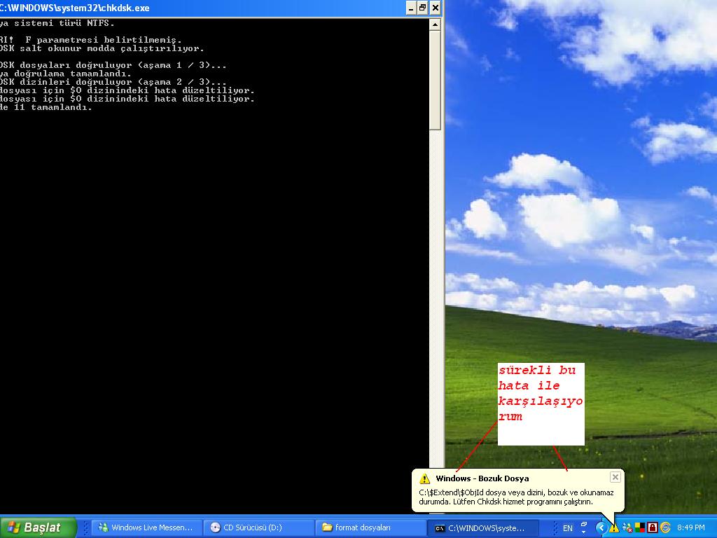The image size is (717, 538).
Task: Open the red padlock security tray icon
Action: 651,527
